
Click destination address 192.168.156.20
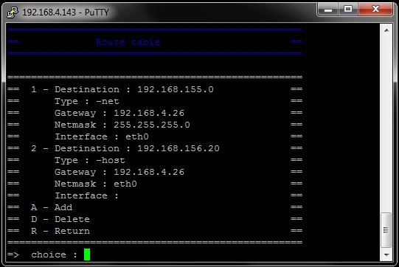[x=178, y=148]
